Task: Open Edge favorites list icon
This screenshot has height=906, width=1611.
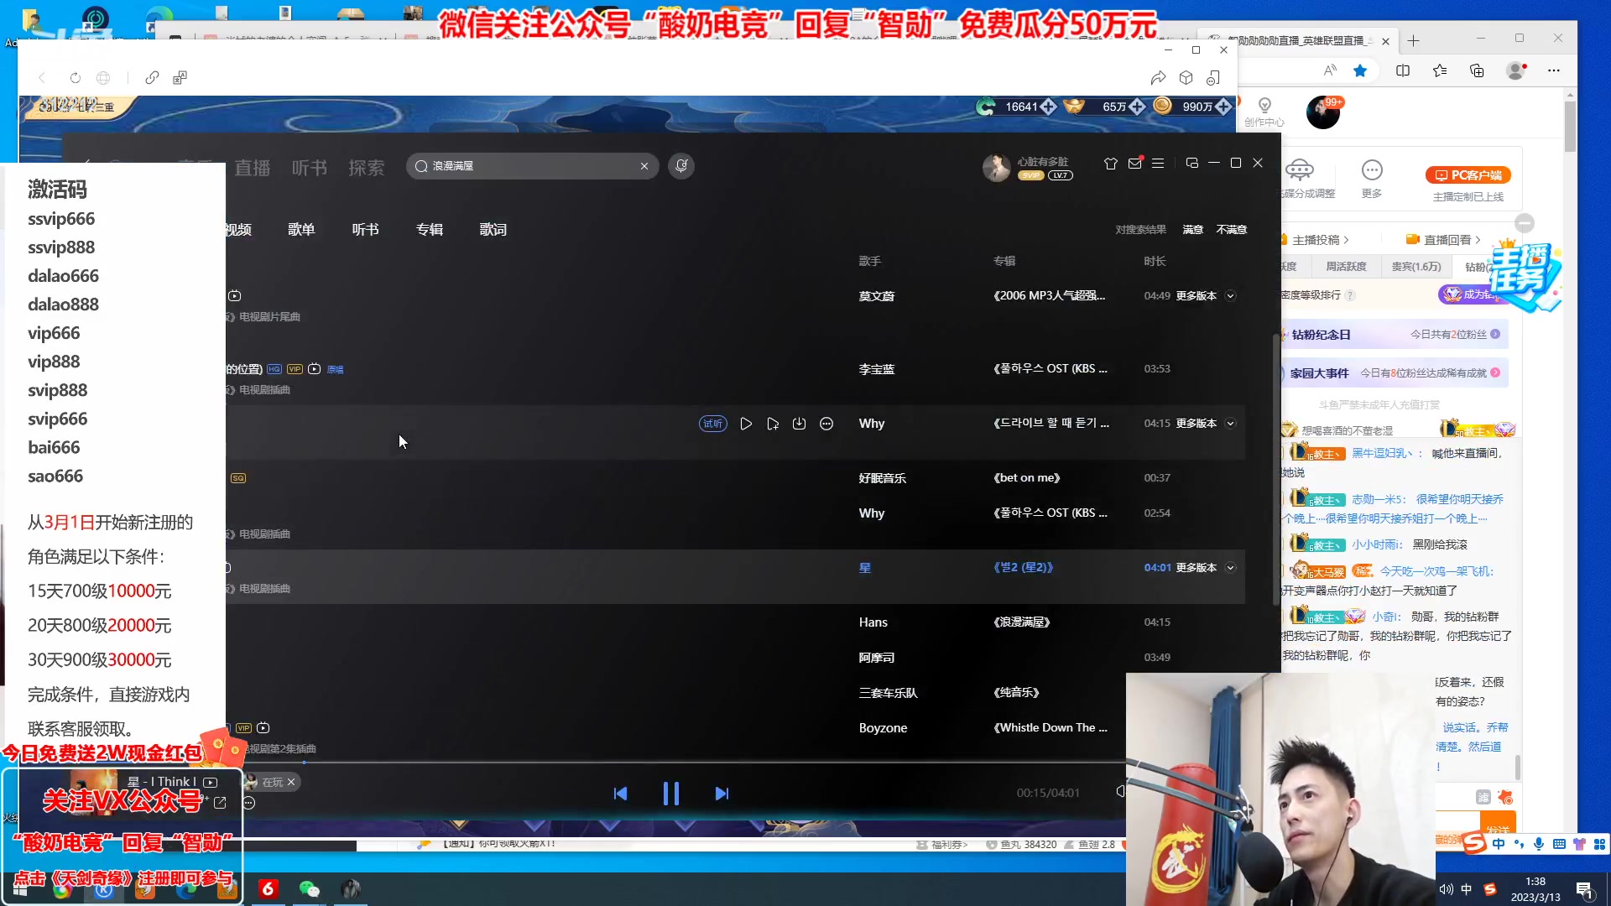Action: pyautogui.click(x=1440, y=70)
